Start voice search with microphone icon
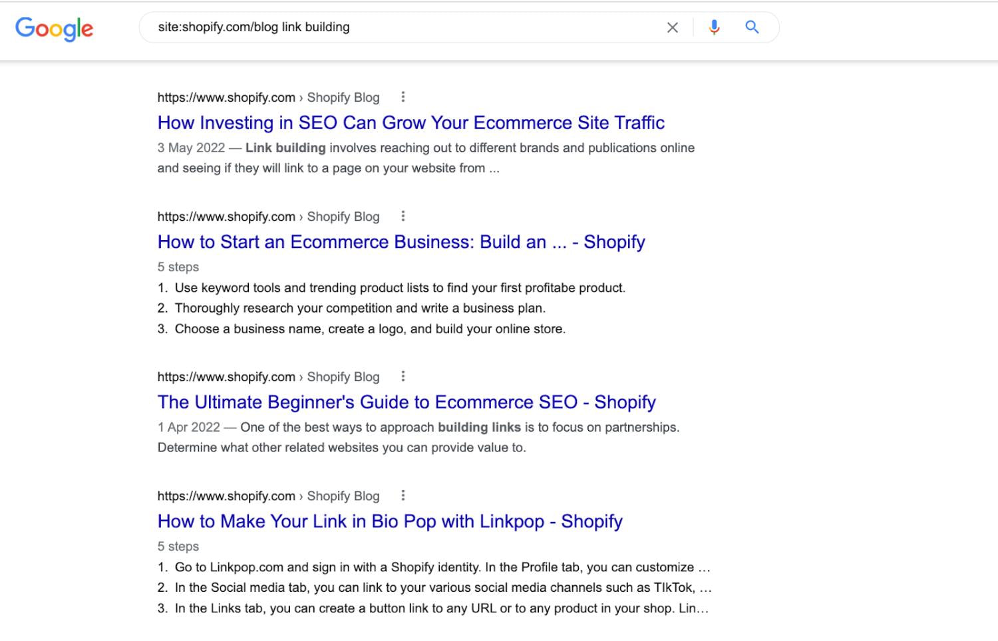 pos(714,27)
